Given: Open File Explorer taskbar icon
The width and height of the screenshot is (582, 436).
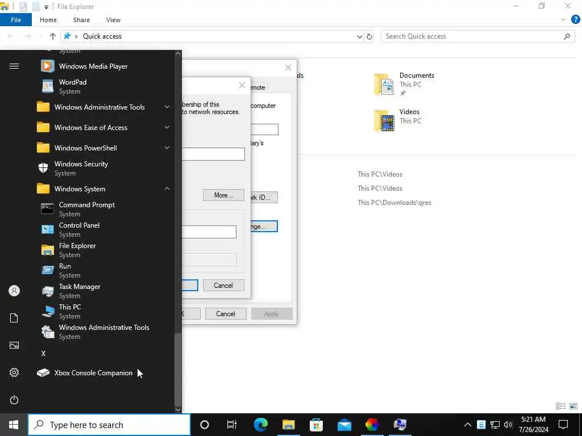Looking at the screenshot, I should [288, 425].
